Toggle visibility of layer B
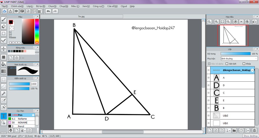Screen dimensions: 259x138 (209, 108)
